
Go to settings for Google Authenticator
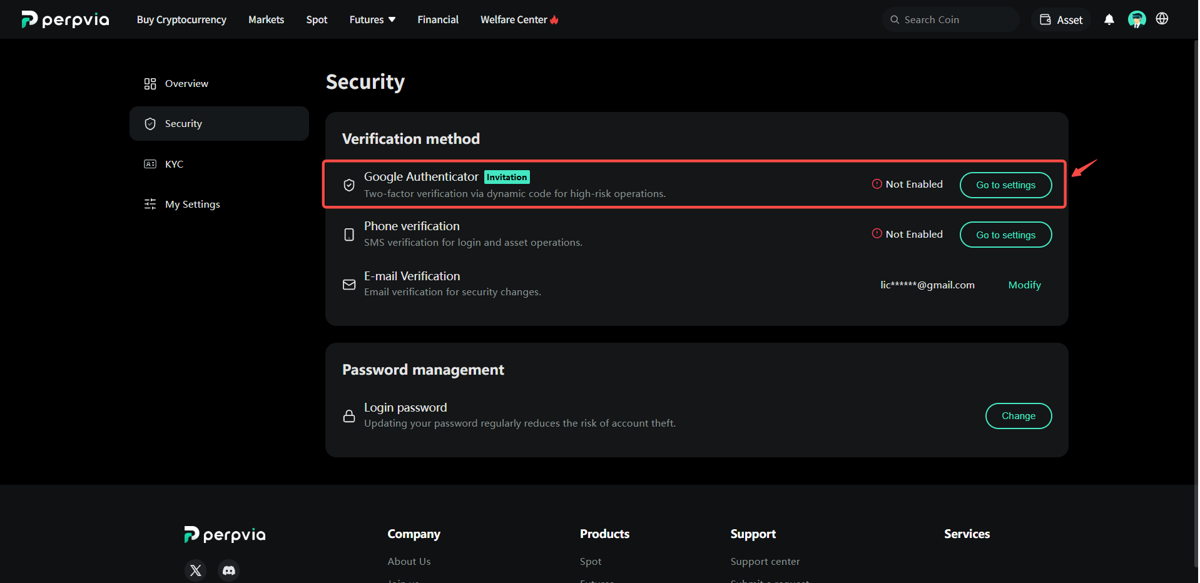(1005, 185)
